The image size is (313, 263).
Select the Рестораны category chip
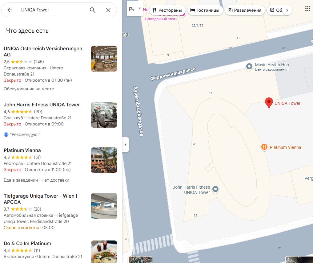tap(167, 10)
